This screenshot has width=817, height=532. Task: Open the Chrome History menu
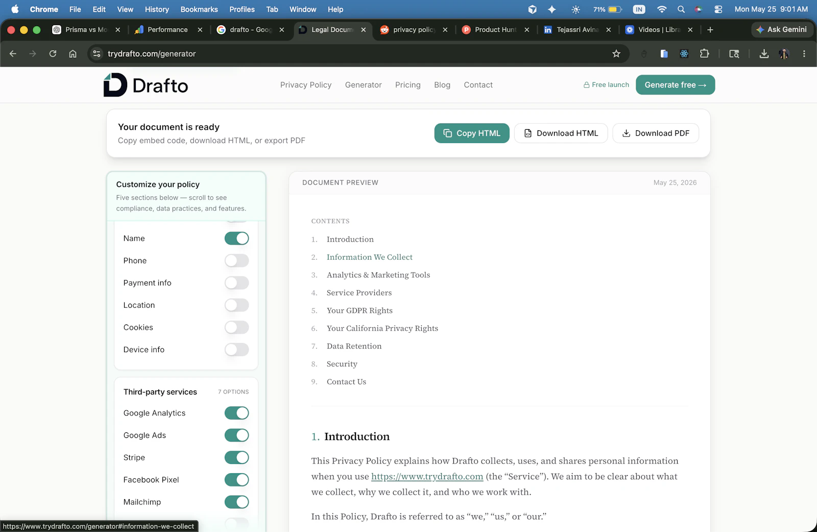157,9
